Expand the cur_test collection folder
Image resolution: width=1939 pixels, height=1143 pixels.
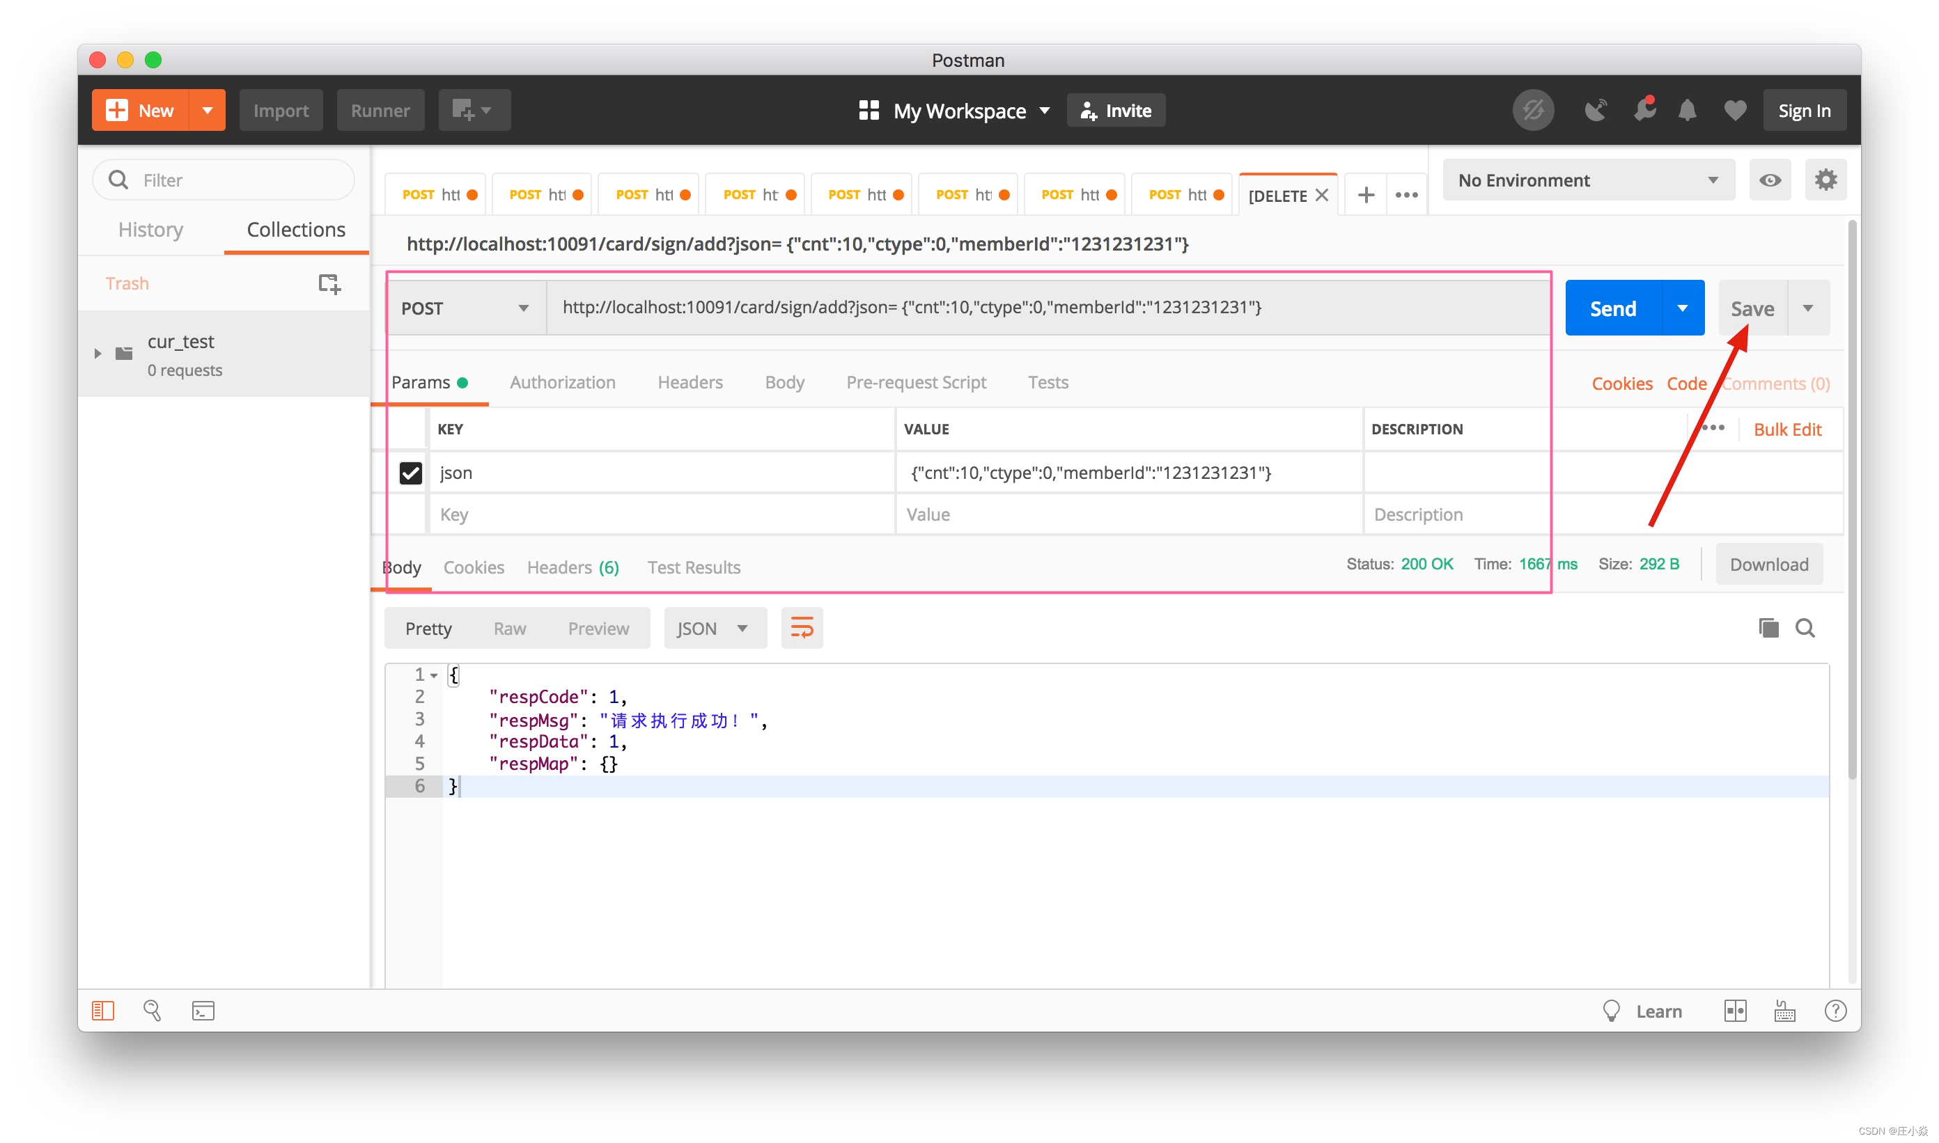point(98,354)
